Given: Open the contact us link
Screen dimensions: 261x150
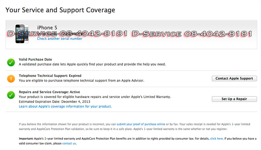Looking at the screenshot, I should point(69,144).
